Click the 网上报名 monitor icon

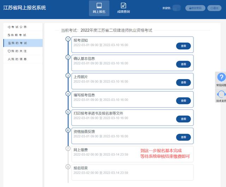point(99,6)
